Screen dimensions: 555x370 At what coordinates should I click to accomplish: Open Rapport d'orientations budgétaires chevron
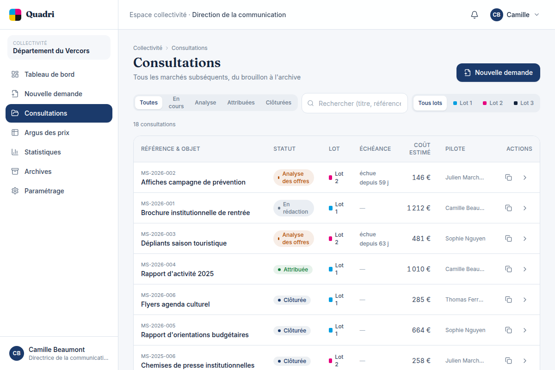click(524, 330)
